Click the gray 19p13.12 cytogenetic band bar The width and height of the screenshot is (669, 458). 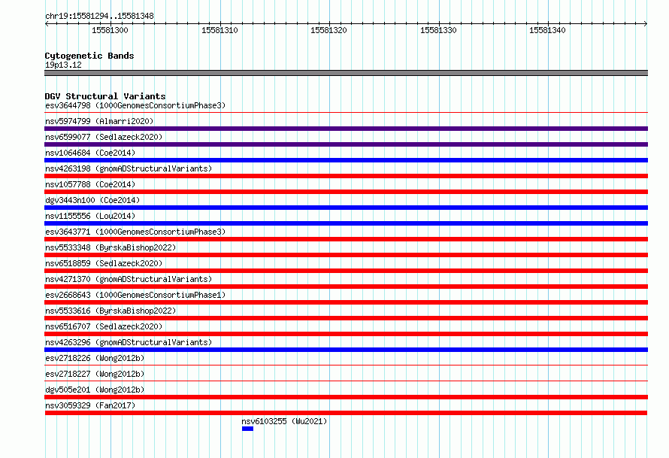pos(346,73)
